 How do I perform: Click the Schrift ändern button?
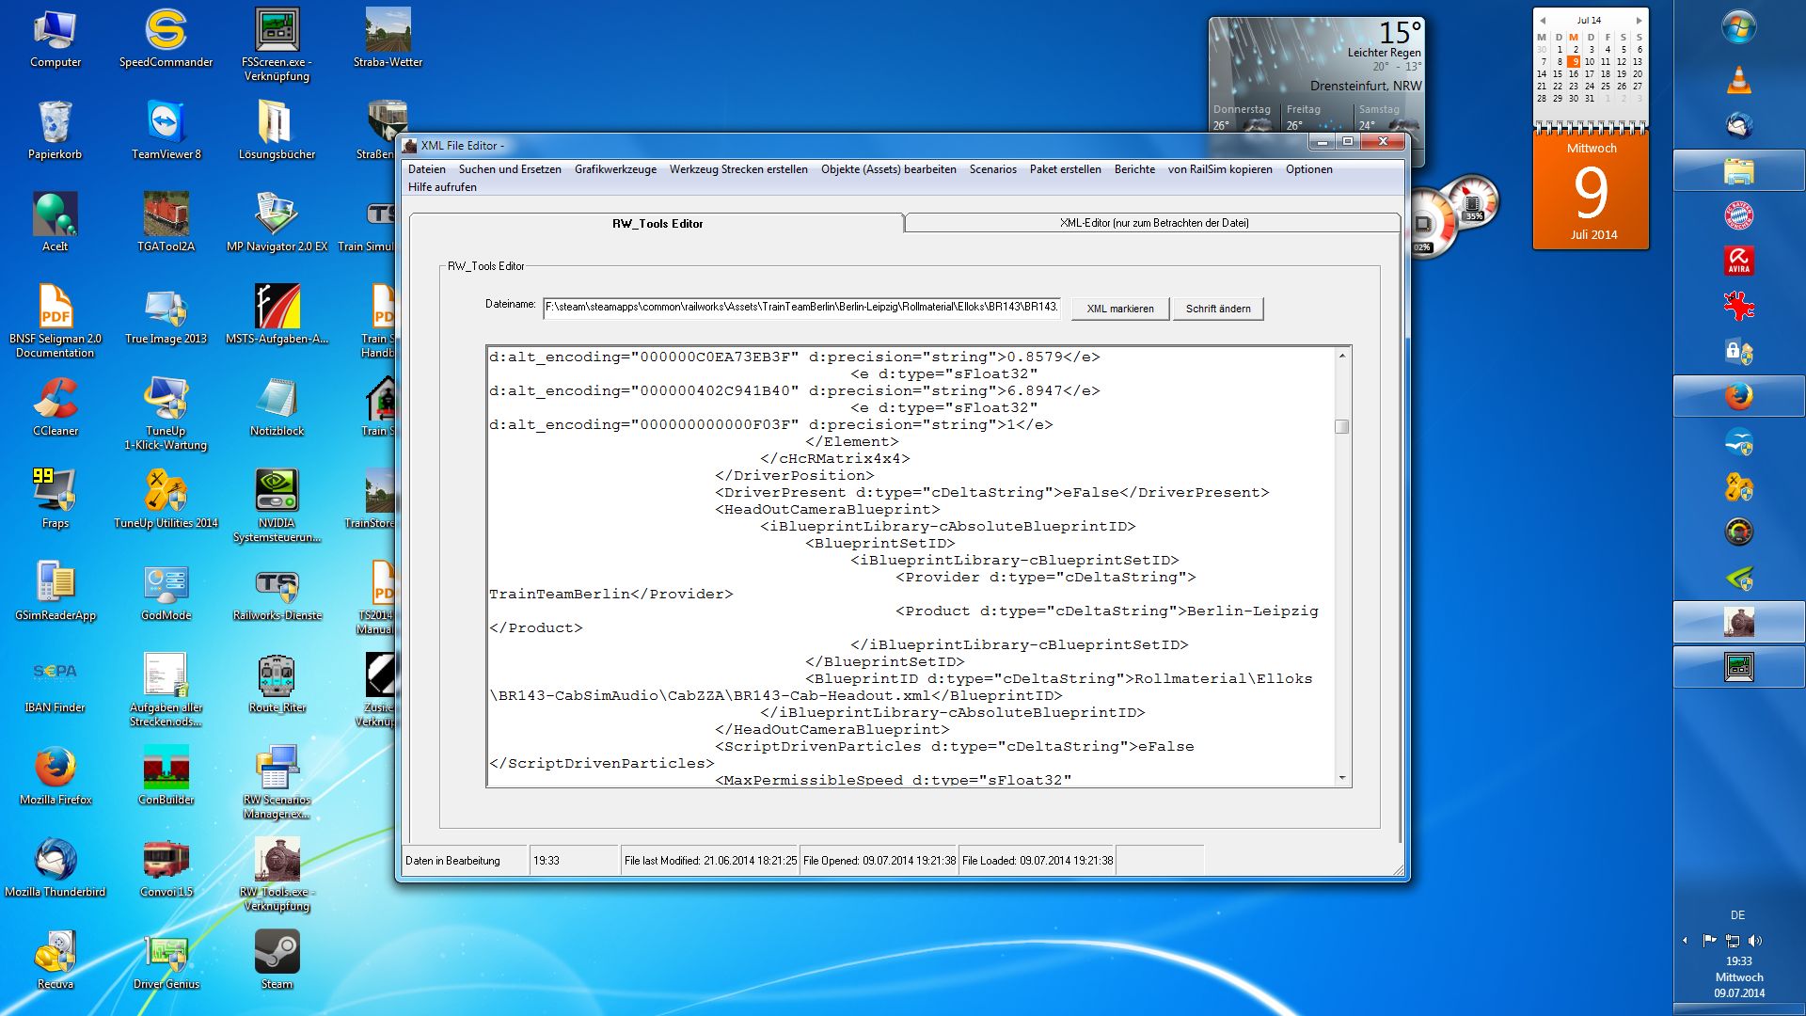point(1217,309)
